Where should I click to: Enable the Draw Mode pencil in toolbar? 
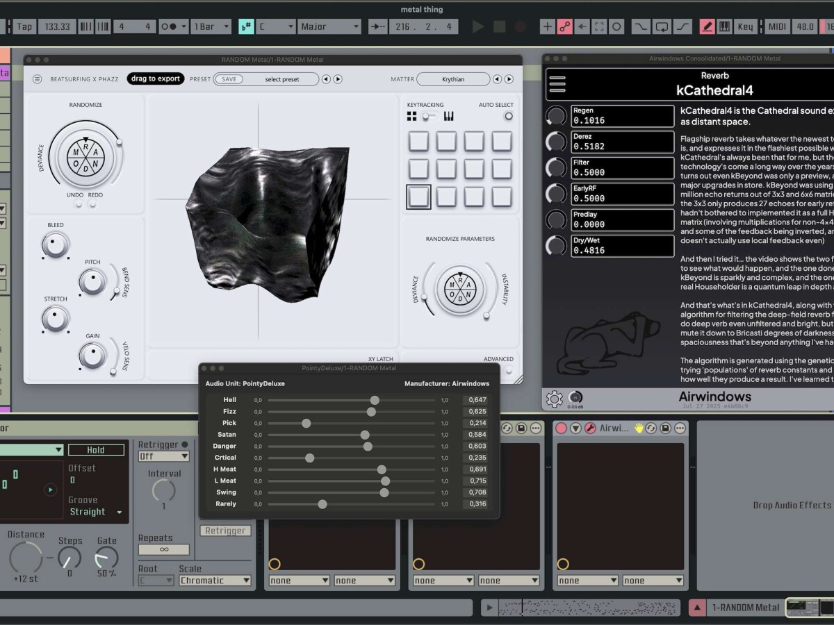click(x=707, y=27)
